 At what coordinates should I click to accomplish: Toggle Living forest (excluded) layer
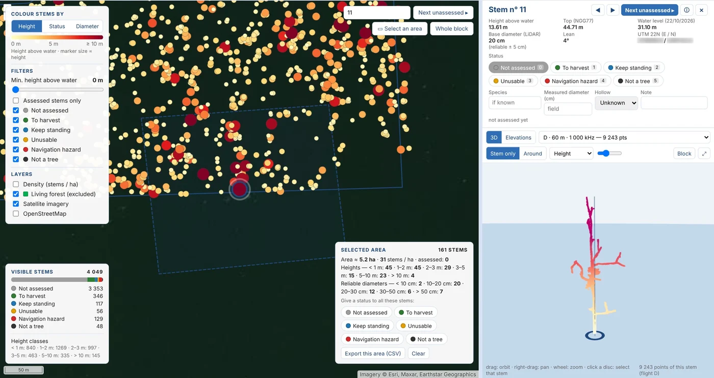point(16,194)
